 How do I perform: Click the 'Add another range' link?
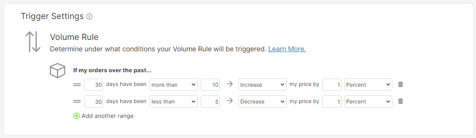(108, 116)
